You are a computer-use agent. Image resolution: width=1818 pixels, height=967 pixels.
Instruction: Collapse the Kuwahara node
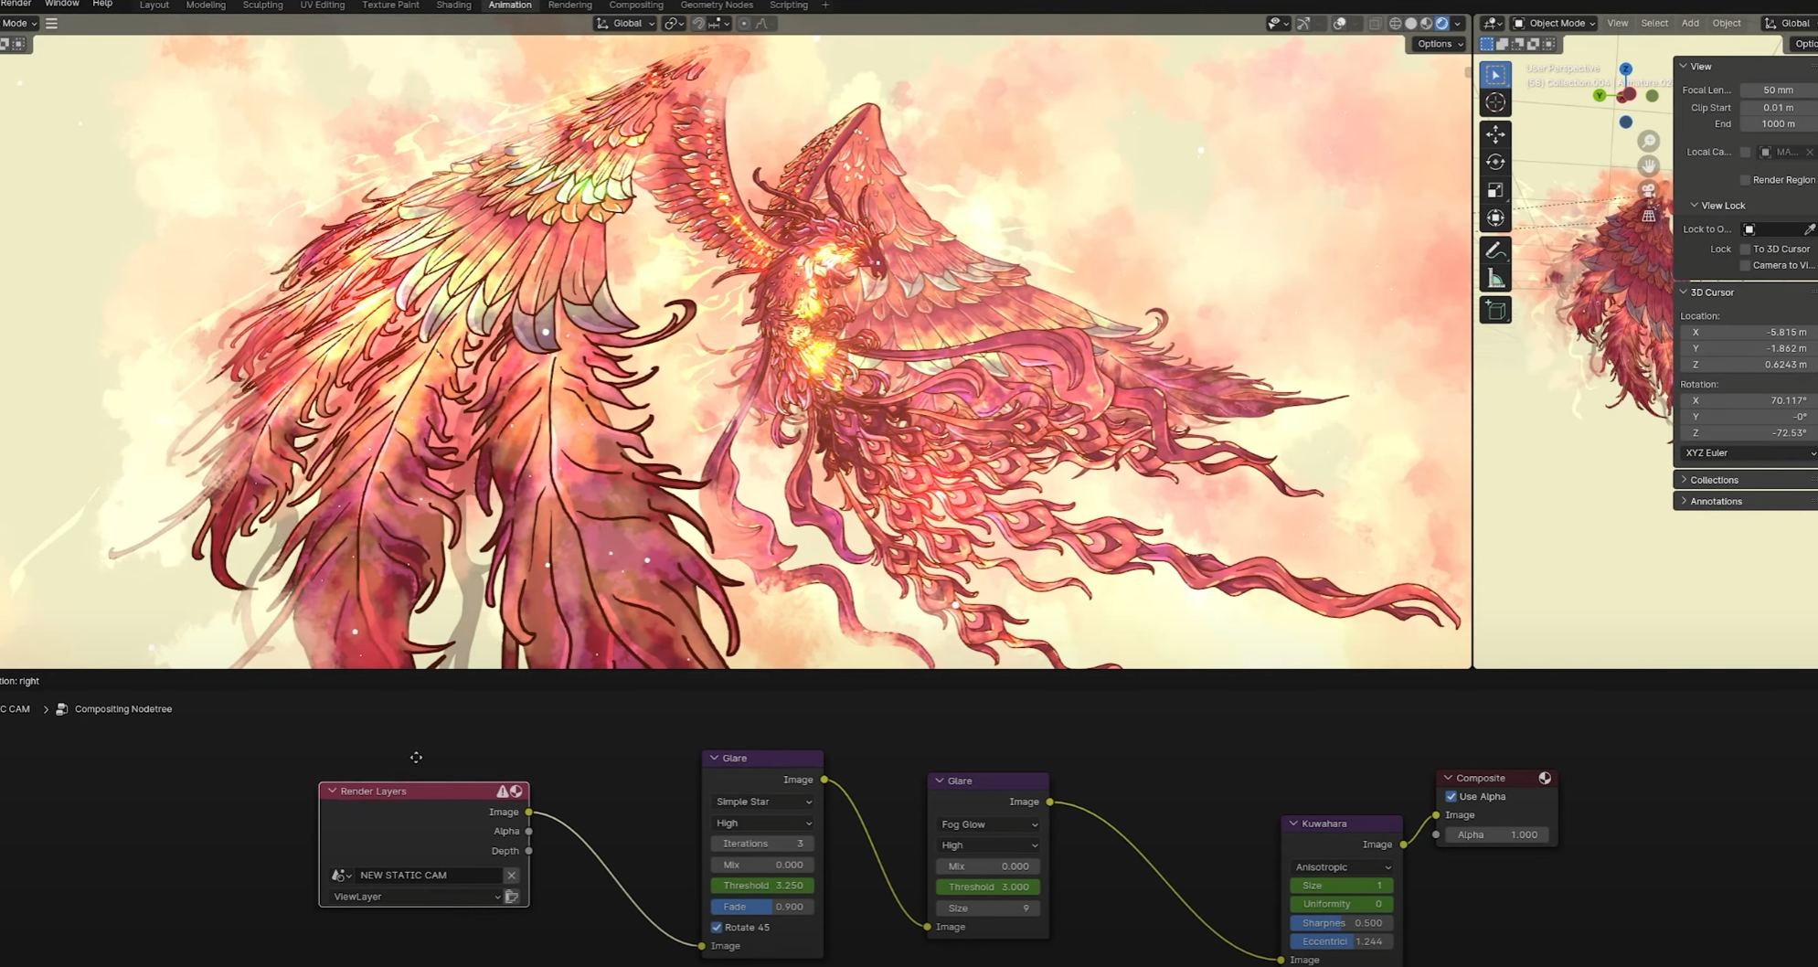click(1293, 824)
